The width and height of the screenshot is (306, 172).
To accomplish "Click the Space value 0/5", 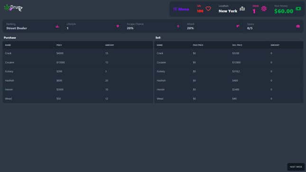I will [250, 28].
